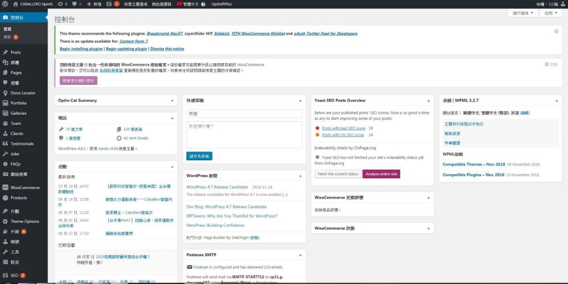Open the 新增 new content menu
Viewport: 568px width, 284px height.
(x=94, y=4)
